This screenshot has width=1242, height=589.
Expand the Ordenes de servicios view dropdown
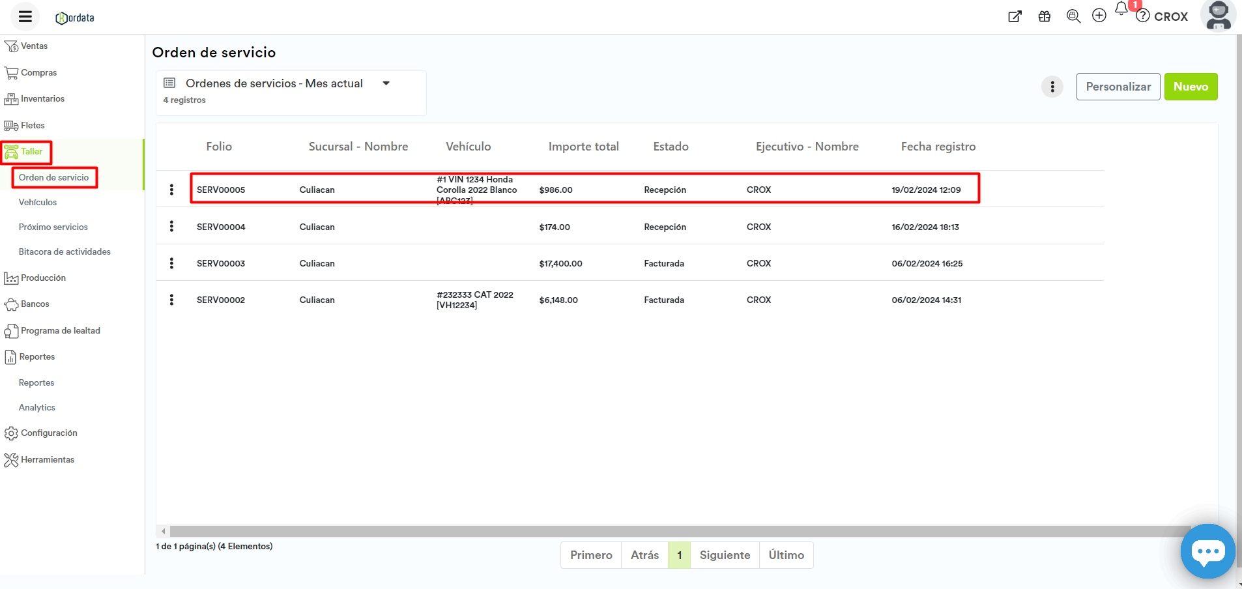[386, 83]
